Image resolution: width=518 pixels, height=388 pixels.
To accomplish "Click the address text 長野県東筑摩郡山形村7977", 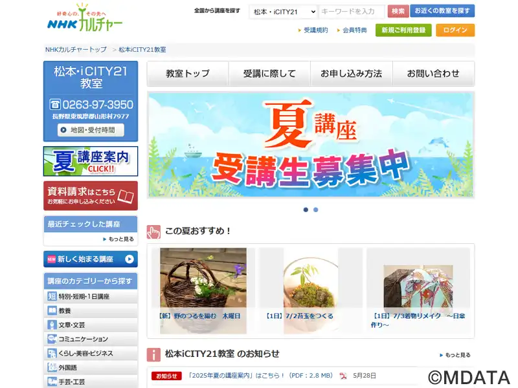I will [x=91, y=116].
